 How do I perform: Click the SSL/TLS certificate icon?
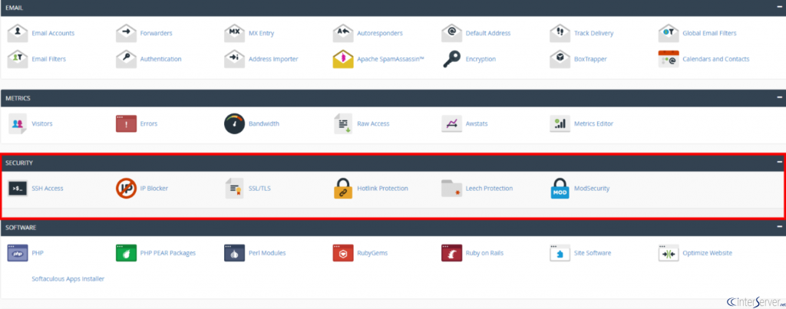(234, 189)
